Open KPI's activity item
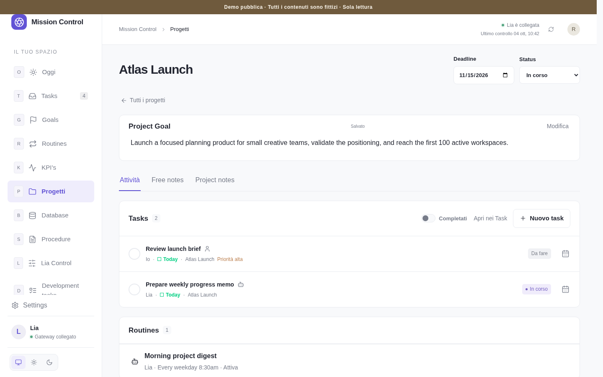Image resolution: width=603 pixels, height=377 pixels. point(51,168)
